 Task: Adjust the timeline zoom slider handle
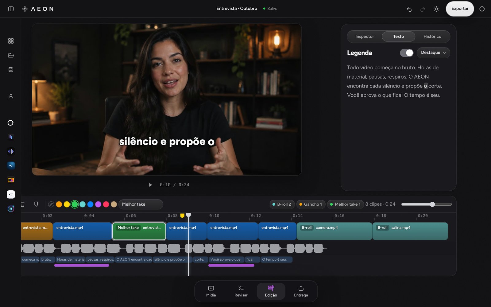432,204
